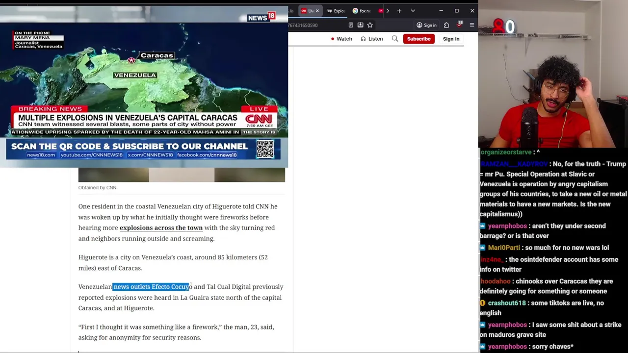Click 'Tal Cual Digital' text in article

[x=229, y=287]
